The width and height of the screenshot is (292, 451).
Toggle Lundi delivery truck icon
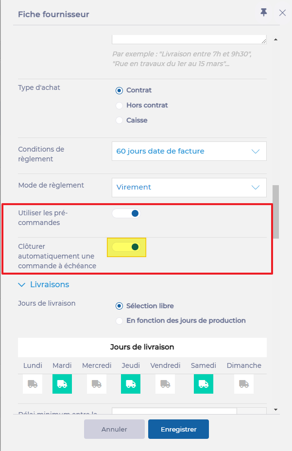click(x=33, y=384)
